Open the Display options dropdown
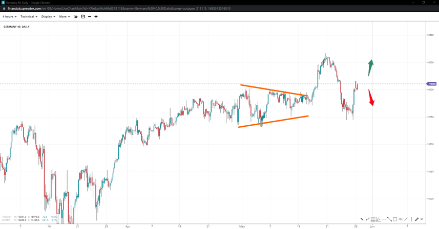 tap(48, 16)
